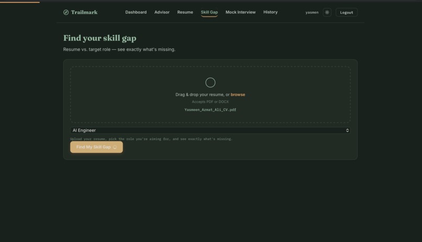The height and width of the screenshot is (242, 422).
Task: Click the resume drag and drop zone
Action: (210, 95)
